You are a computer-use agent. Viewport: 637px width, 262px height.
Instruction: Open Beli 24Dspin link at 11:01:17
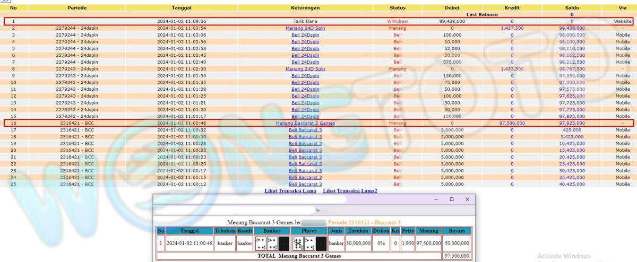point(305,116)
